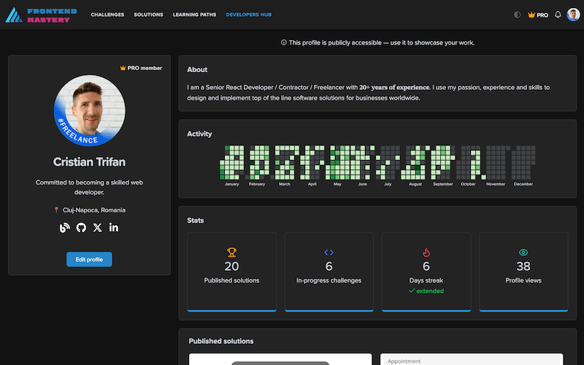Open the X (Twitter) profile icon
584x365 pixels.
(98, 228)
